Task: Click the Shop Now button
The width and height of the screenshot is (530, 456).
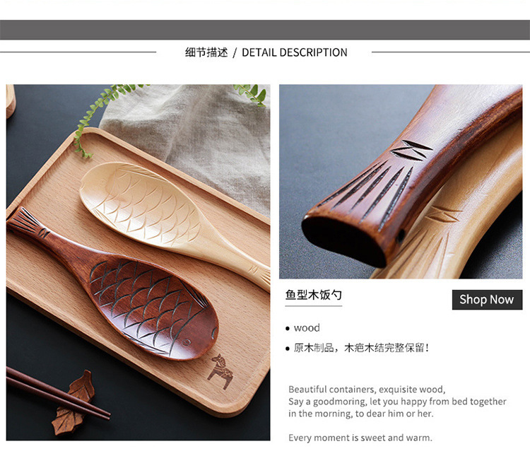Action: click(487, 299)
